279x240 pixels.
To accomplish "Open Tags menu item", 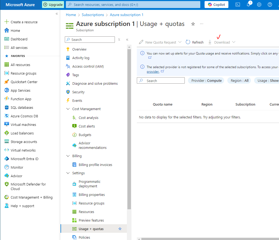I will (76, 75).
